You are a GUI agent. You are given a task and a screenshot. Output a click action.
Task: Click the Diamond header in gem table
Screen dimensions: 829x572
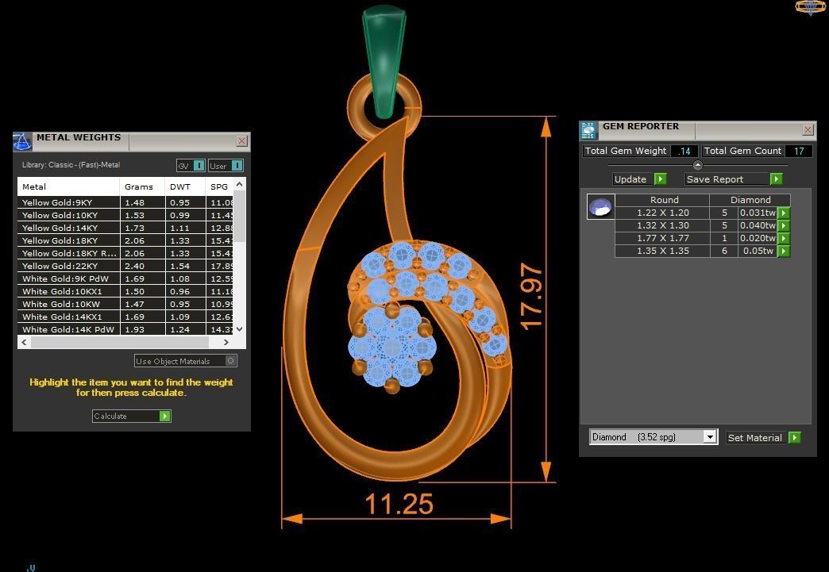coord(750,200)
